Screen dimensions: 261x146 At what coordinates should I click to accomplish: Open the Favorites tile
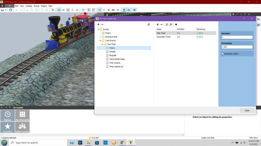click(x=8, y=127)
